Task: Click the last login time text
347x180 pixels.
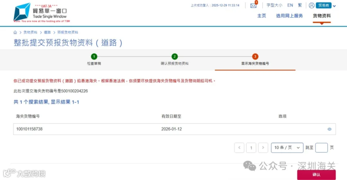Action: point(215,5)
